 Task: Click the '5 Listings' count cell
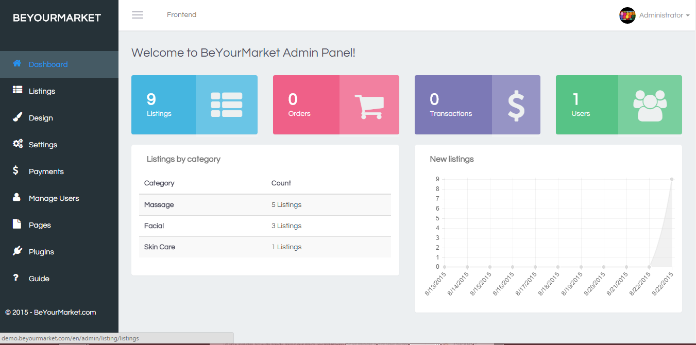point(286,205)
